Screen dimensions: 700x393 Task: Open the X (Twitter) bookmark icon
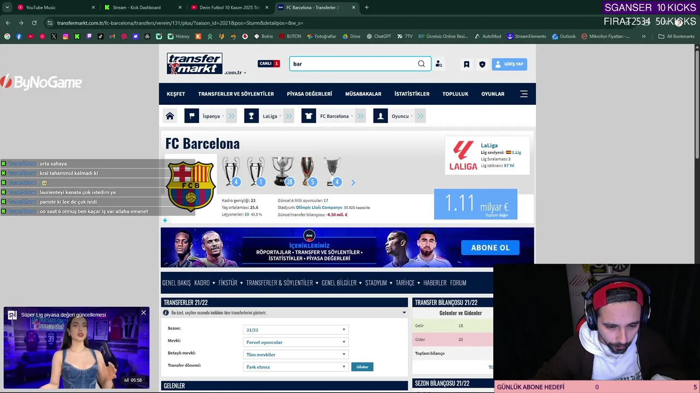click(x=54, y=37)
